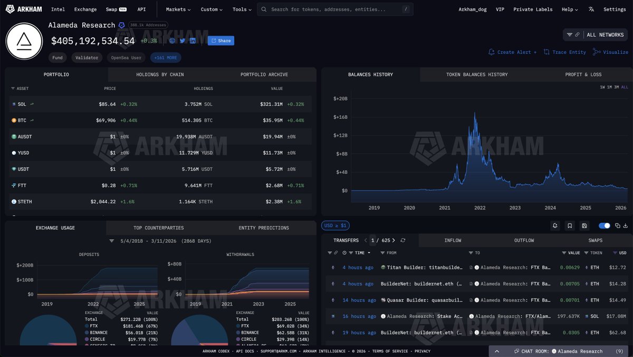
Task: Select the ALL chart range
Action: [x=625, y=87]
